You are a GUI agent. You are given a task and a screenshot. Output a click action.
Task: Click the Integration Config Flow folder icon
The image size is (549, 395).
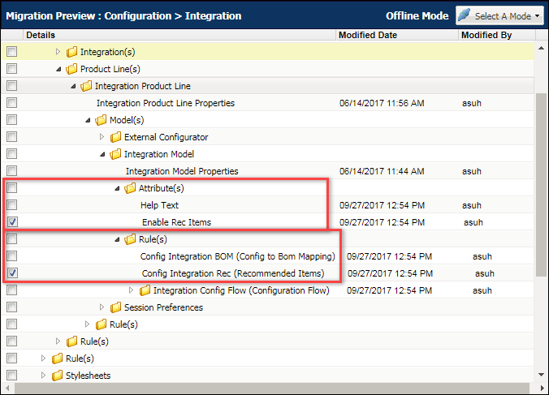(x=145, y=290)
